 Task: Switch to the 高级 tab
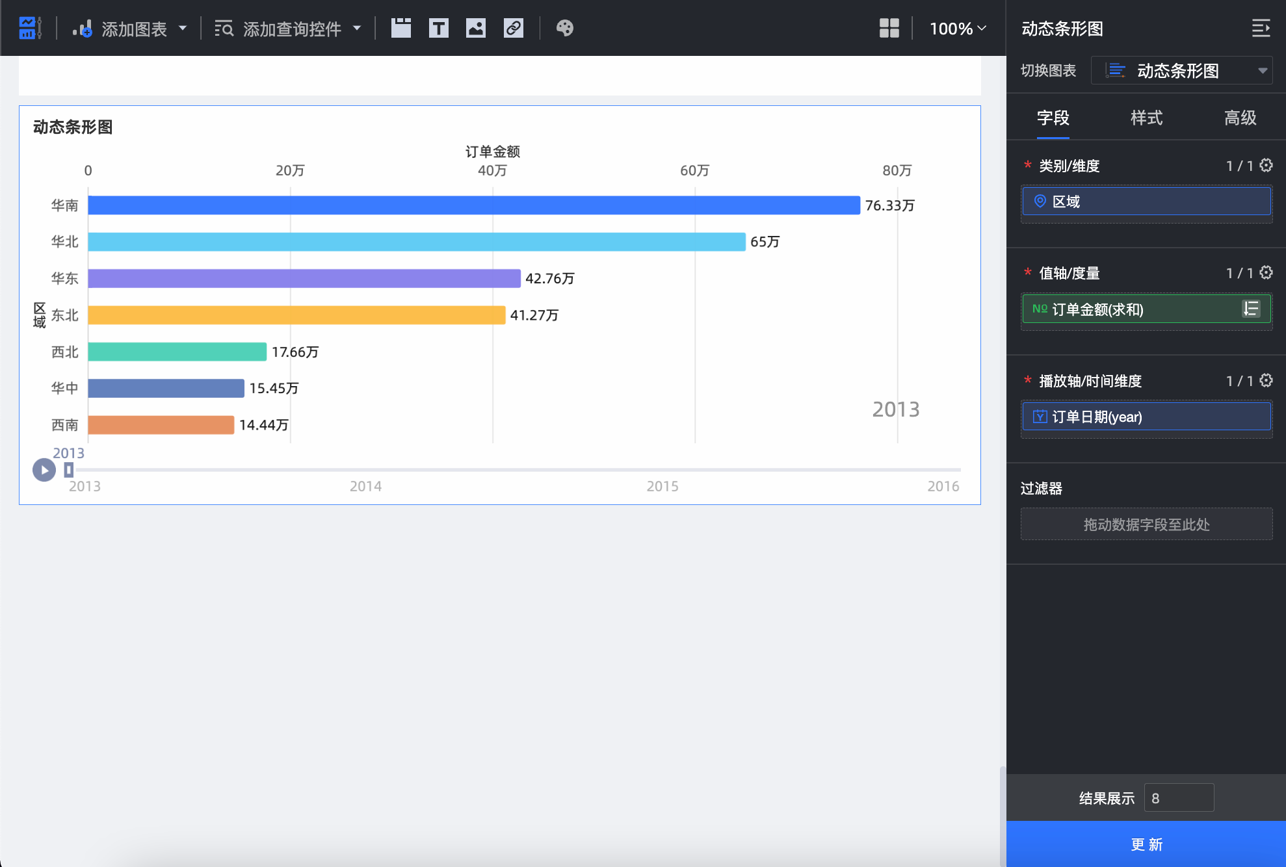(x=1240, y=118)
